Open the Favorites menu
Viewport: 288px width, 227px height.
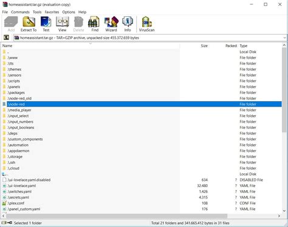coord(52,12)
